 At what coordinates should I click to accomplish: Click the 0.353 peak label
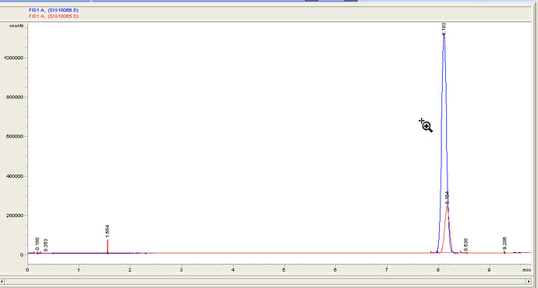46,245
